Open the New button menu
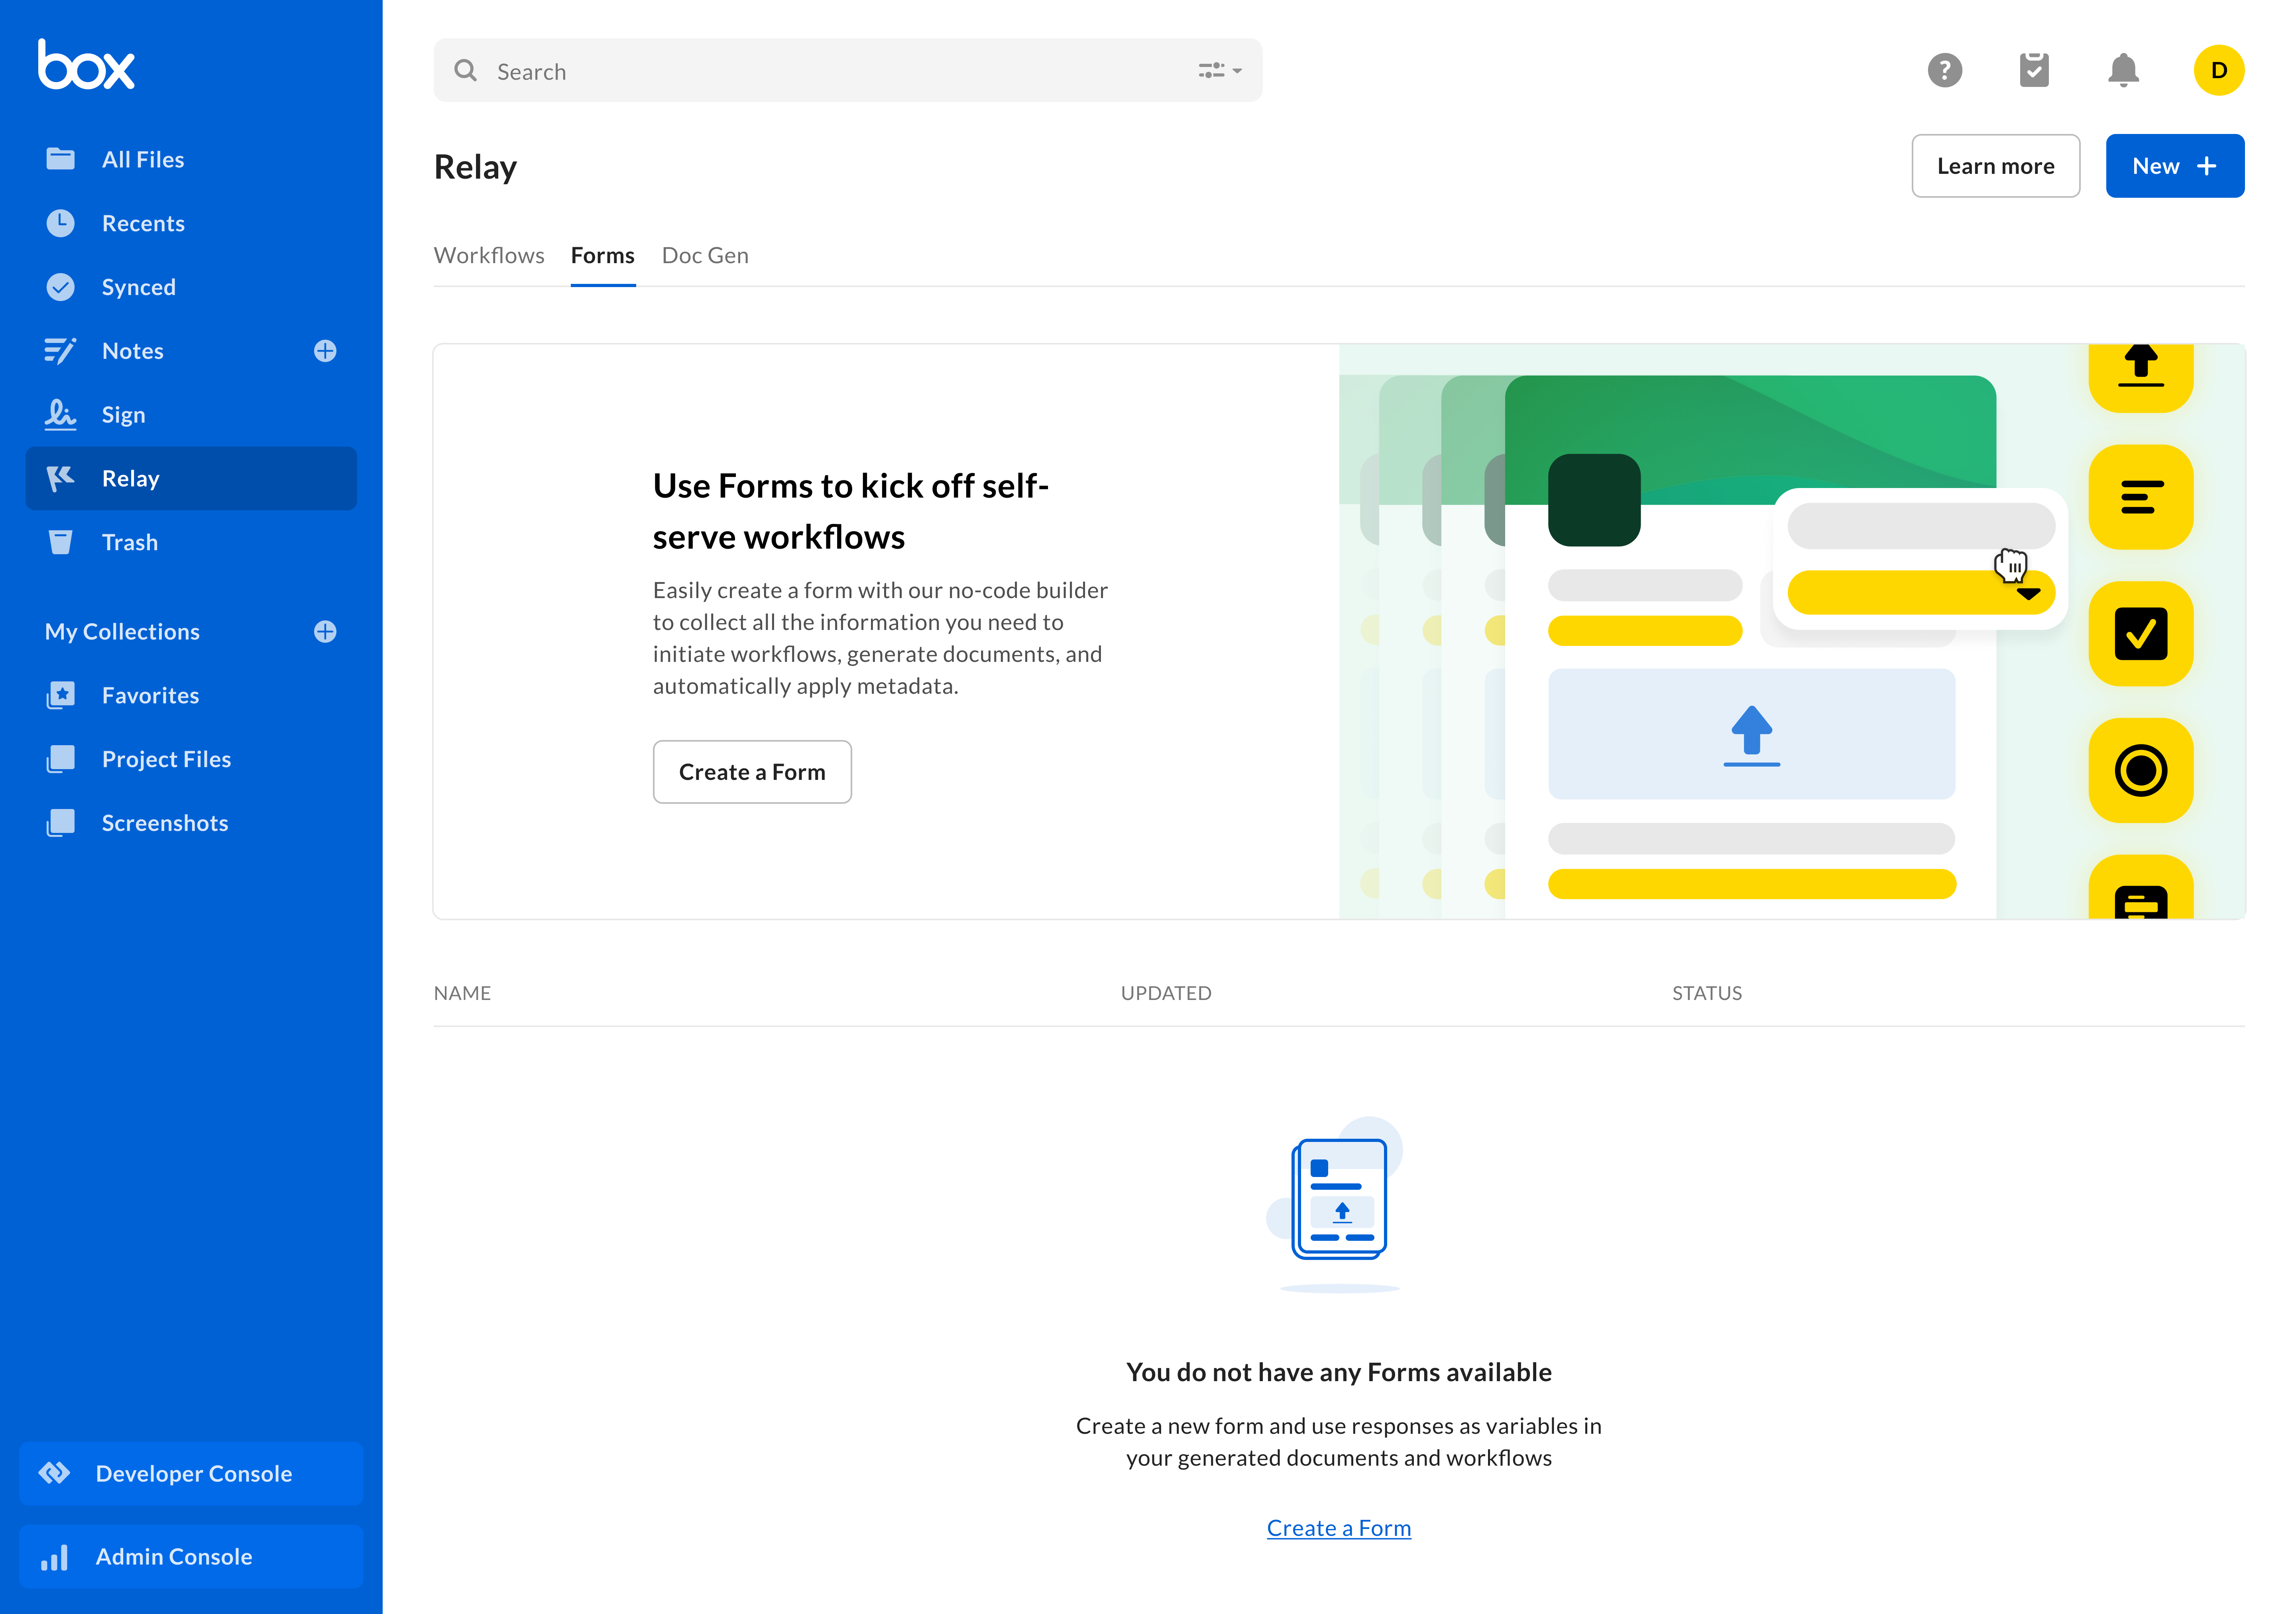Screen dimensions: 2296x1614 (2174, 166)
